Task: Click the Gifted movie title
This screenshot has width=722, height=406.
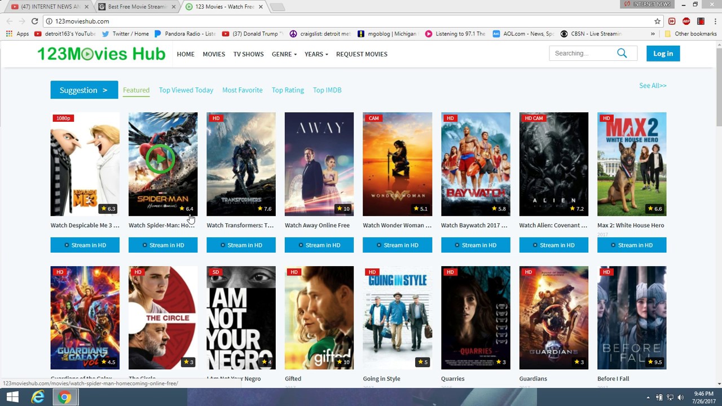Action: (293, 379)
